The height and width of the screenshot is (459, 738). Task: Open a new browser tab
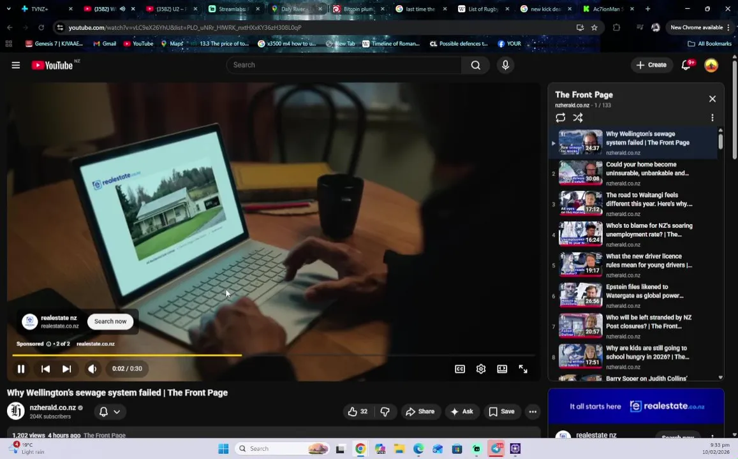[647, 9]
